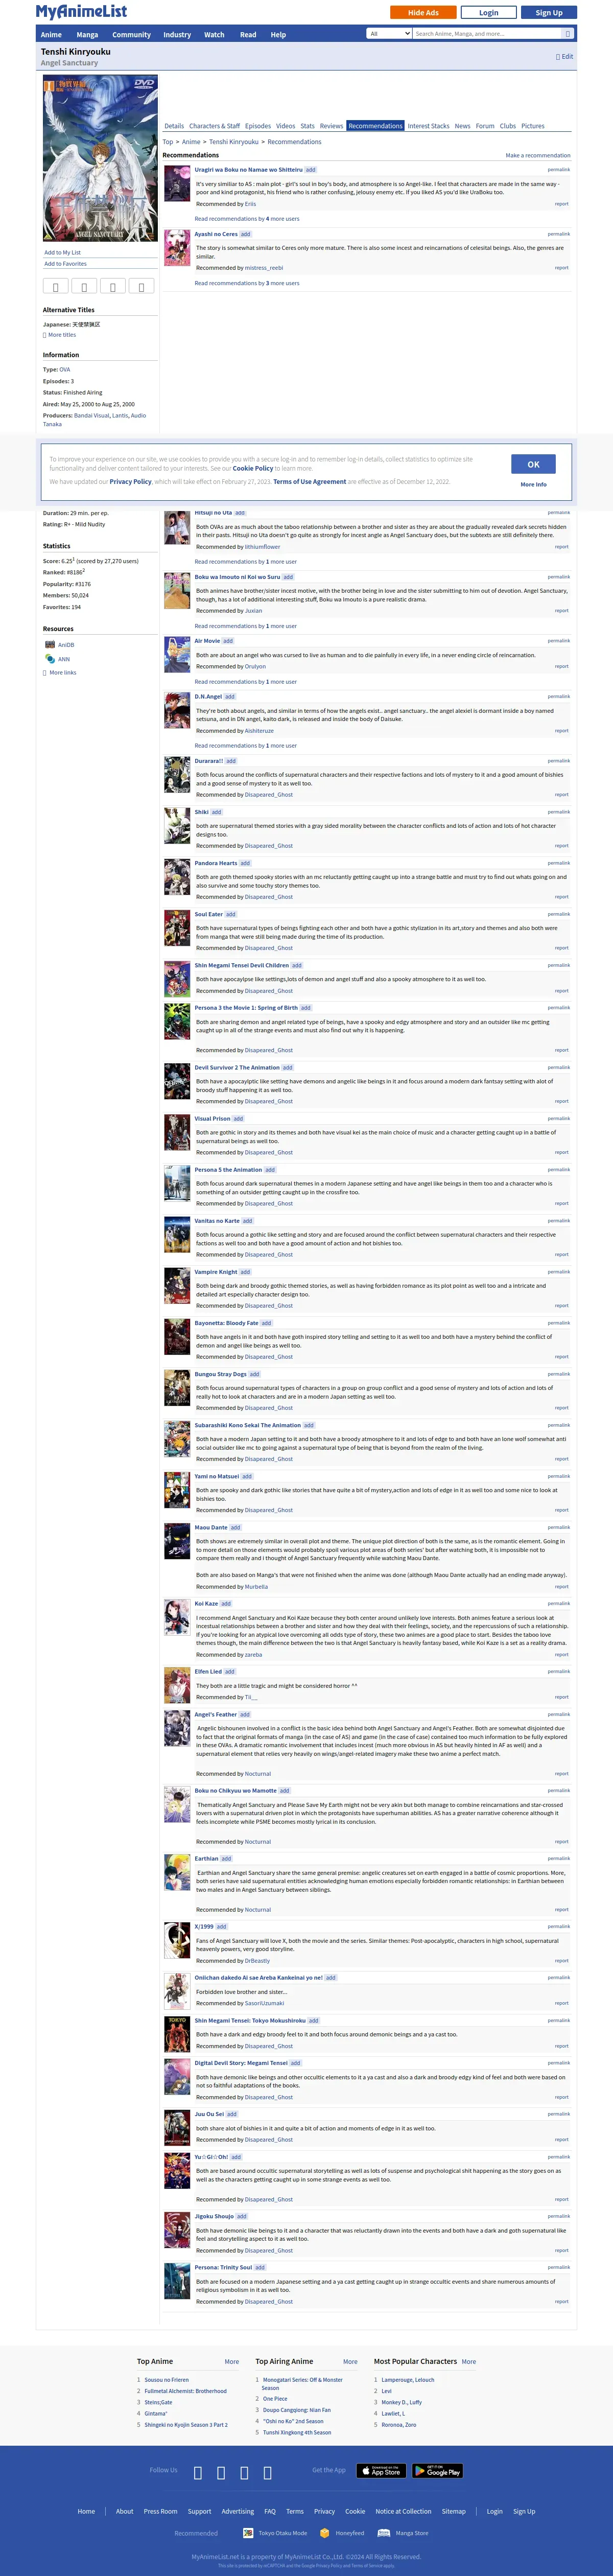
Task: Open Lamperouge, Lelouch character link
Action: click(x=408, y=2380)
